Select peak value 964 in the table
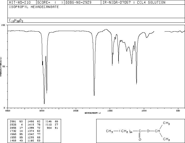The image size is (185, 143). pos(49,128)
